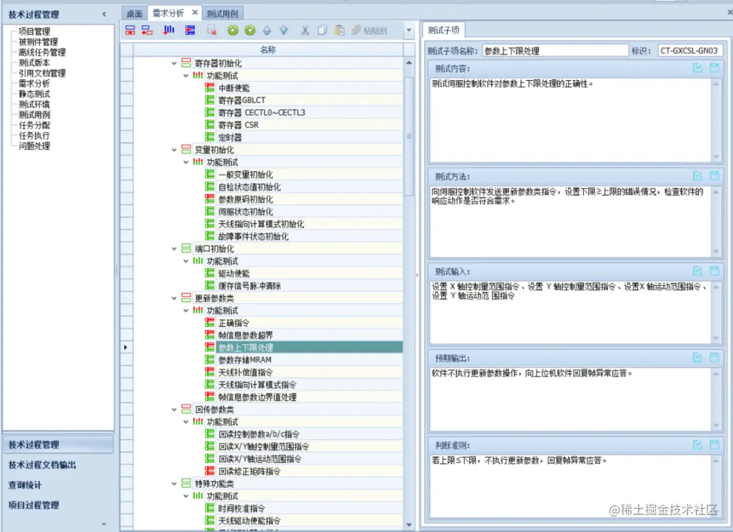Select 回读修正矩阵指令 tree item
The image size is (733, 532).
tap(249, 471)
